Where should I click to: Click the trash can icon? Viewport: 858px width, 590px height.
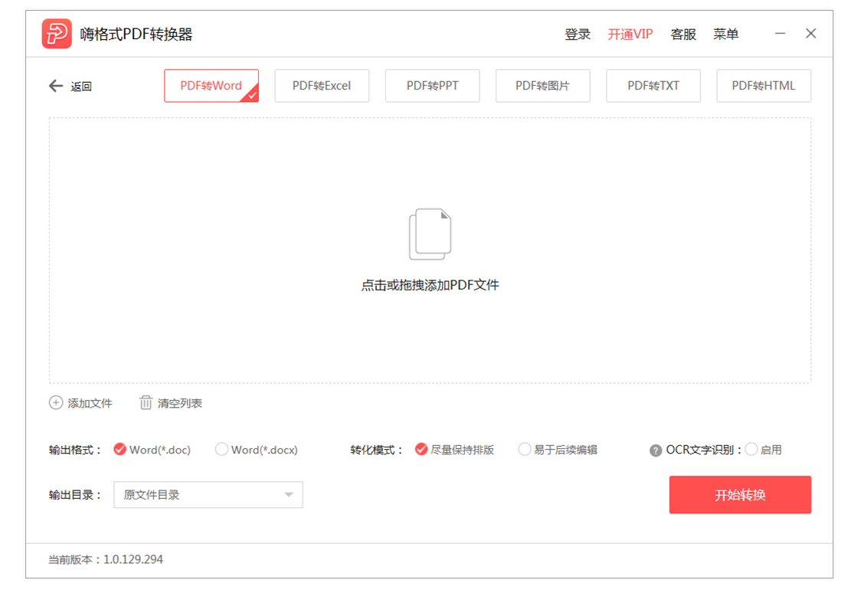pos(146,403)
